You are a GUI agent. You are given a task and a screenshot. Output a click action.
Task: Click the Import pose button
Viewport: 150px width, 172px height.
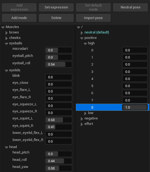tap(93, 18)
